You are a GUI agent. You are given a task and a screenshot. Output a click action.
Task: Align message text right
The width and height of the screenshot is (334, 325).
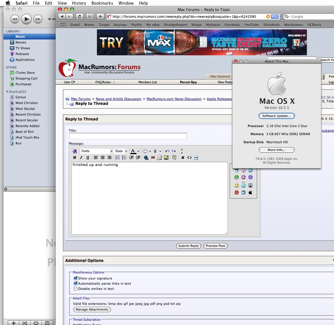pyautogui.click(x=109, y=158)
